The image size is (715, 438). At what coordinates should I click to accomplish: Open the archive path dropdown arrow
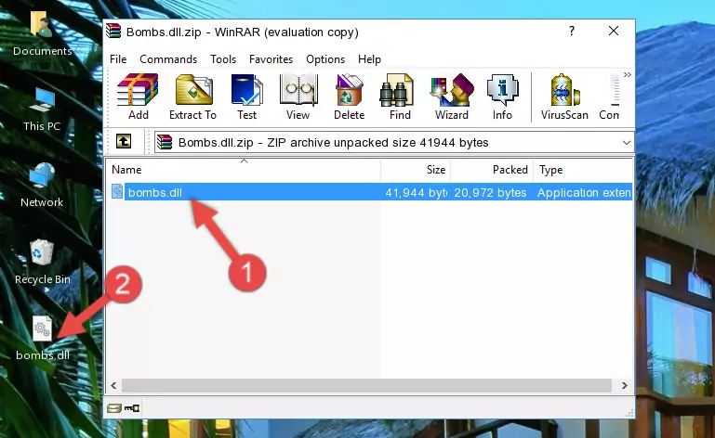(626, 143)
